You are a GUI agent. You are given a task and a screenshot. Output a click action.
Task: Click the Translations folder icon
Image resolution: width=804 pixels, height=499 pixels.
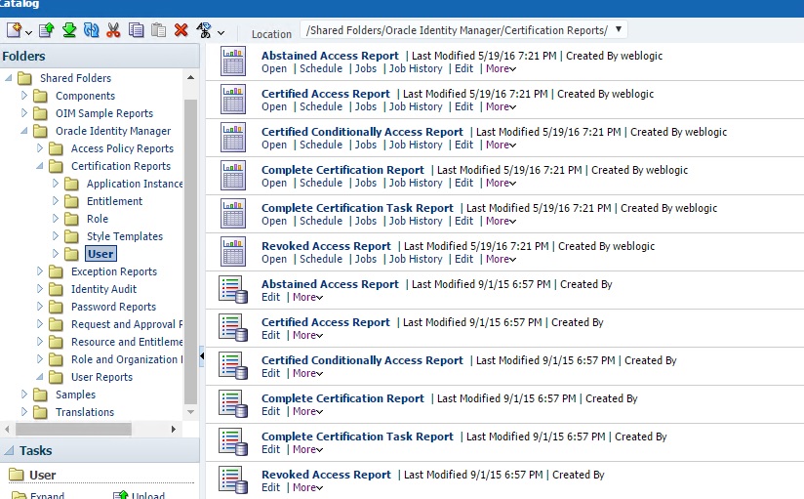(x=40, y=412)
